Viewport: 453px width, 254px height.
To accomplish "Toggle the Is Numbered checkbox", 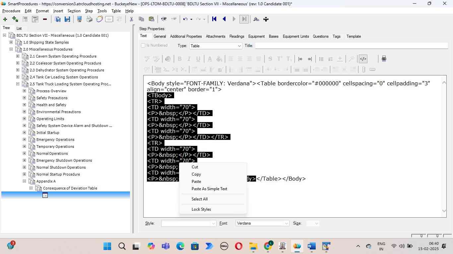I will pyautogui.click(x=143, y=46).
